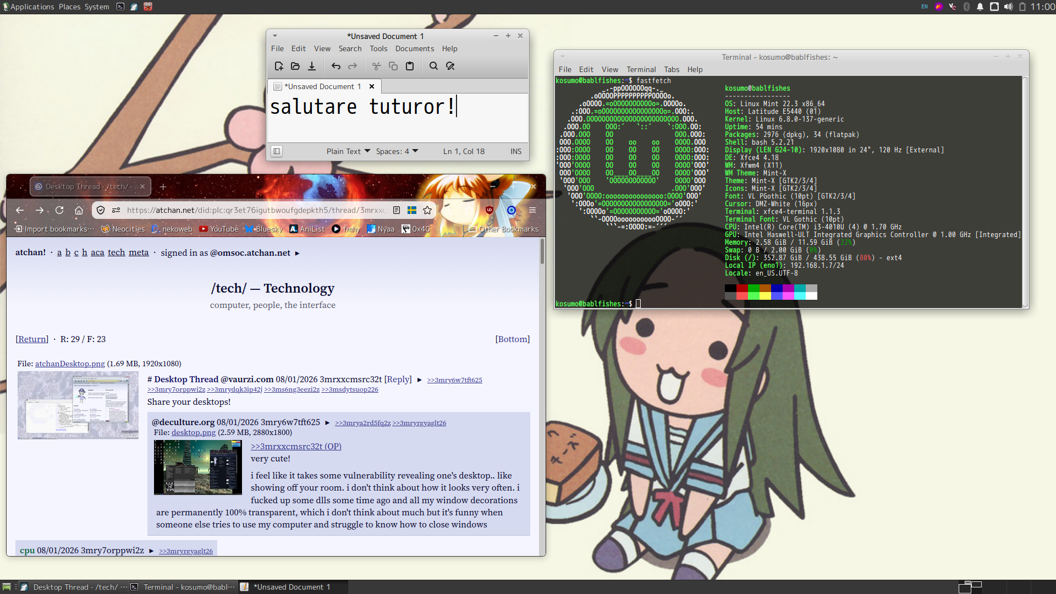Image resolution: width=1056 pixels, height=594 pixels.
Task: Open the AniList bookmark
Action: pos(307,229)
